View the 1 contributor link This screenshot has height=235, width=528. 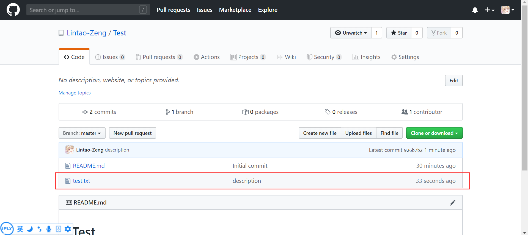tap(422, 112)
